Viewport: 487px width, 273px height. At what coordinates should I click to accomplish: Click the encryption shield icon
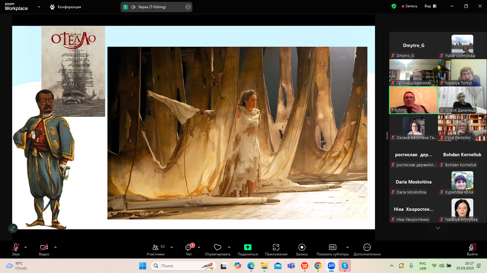tap(394, 6)
